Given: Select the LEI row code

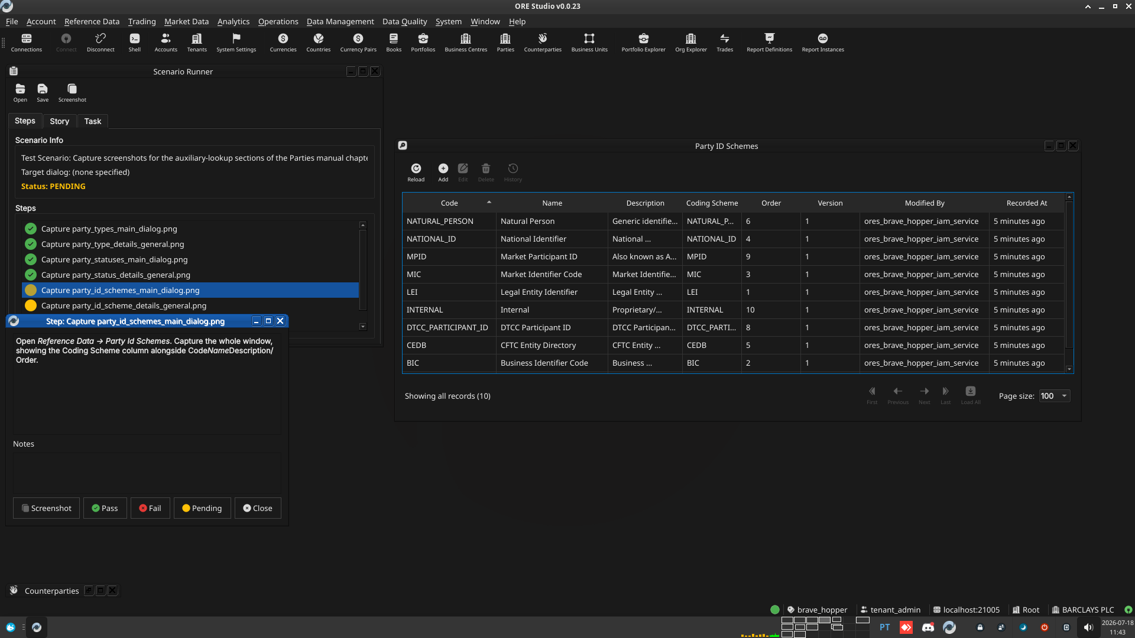Looking at the screenshot, I should [412, 292].
